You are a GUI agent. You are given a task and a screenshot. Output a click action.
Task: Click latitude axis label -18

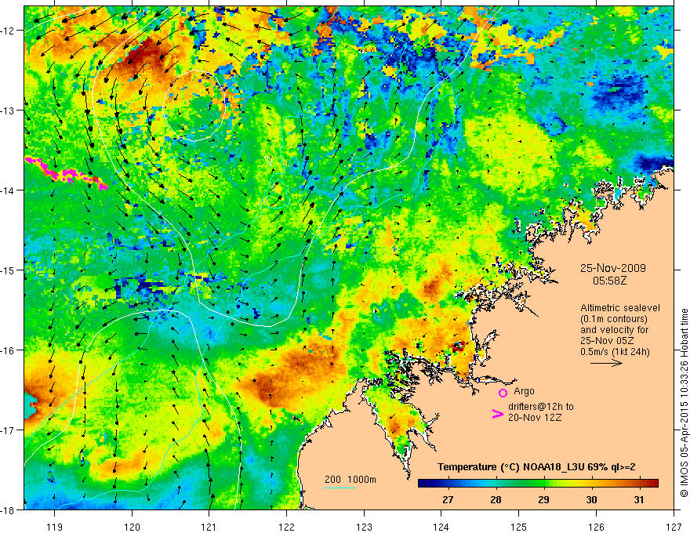(8, 509)
